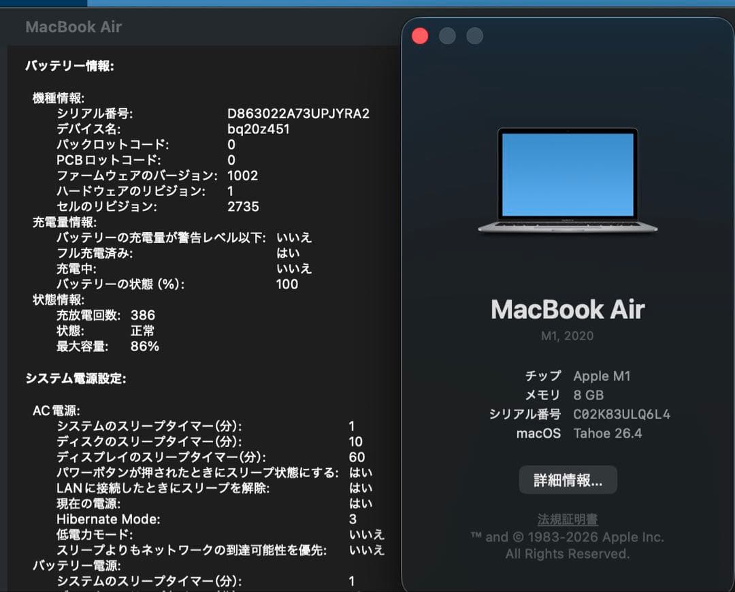Select the MacBook Air title text

[568, 310]
